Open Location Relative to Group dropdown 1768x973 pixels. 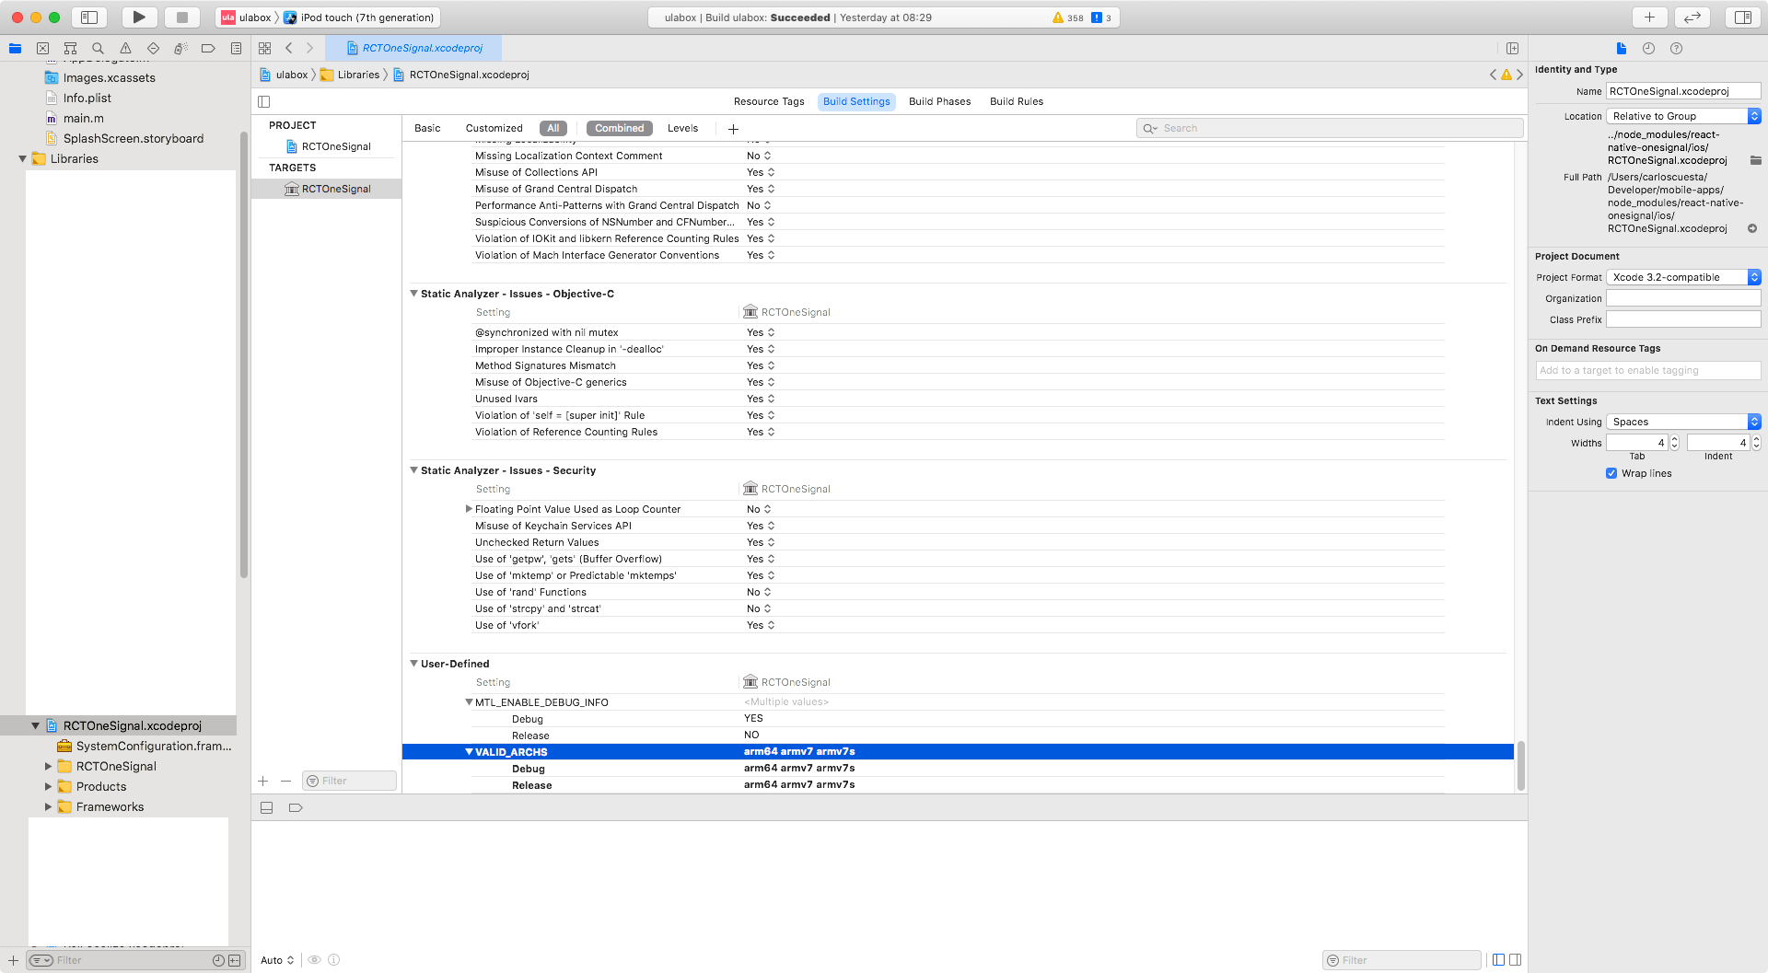[1683, 116]
